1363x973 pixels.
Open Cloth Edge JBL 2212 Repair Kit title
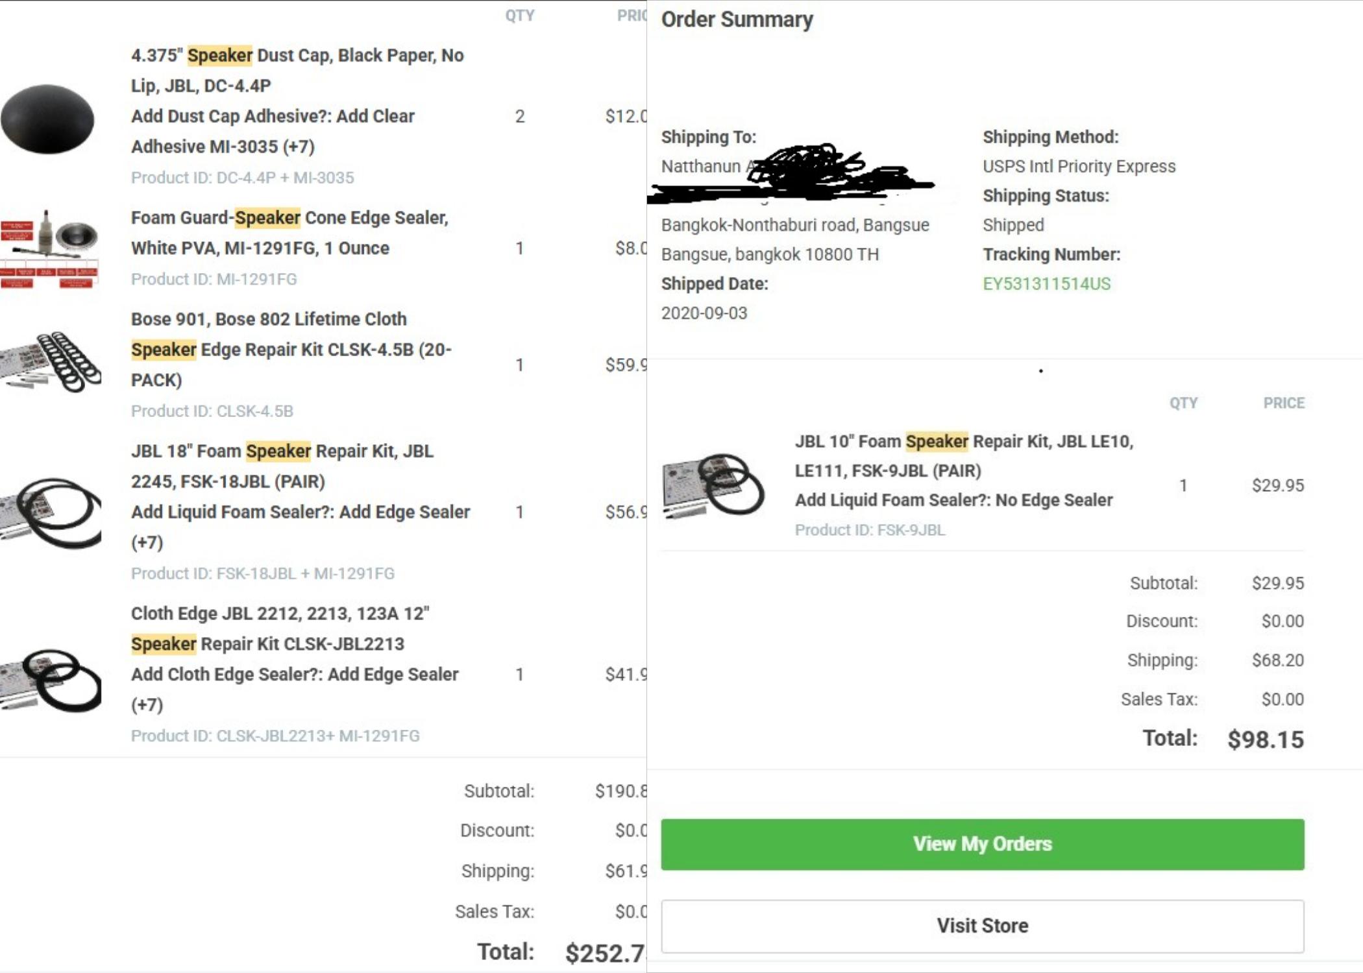click(280, 628)
